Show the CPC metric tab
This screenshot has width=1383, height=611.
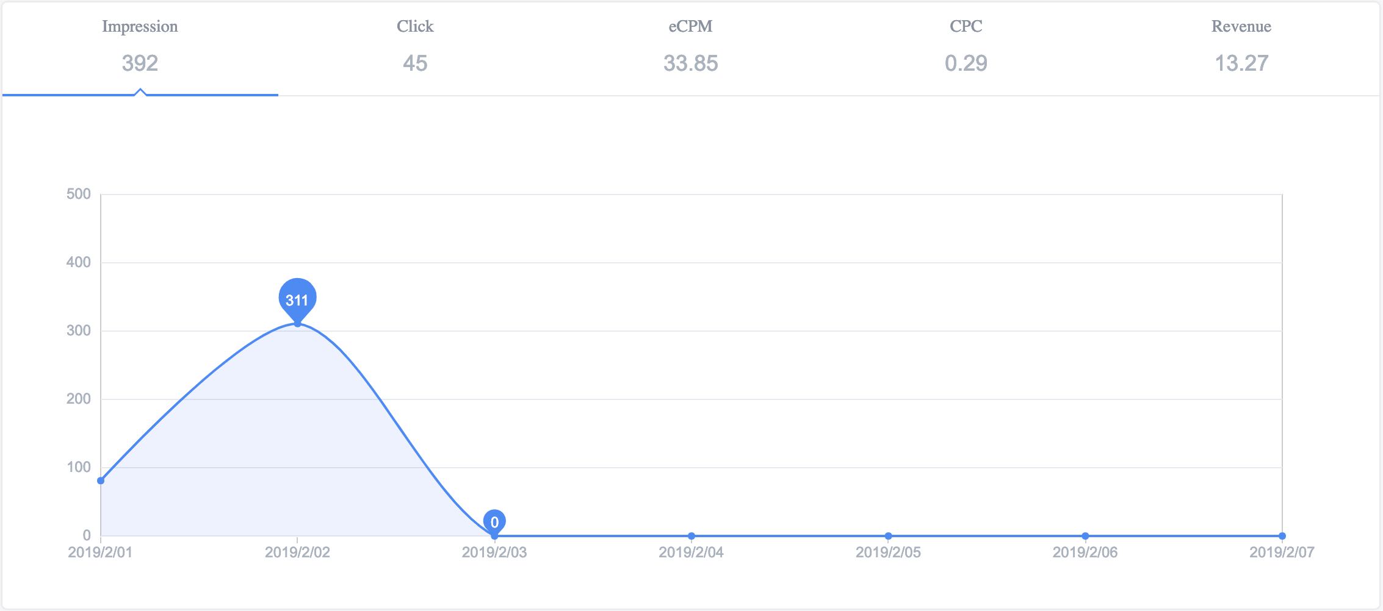(966, 48)
